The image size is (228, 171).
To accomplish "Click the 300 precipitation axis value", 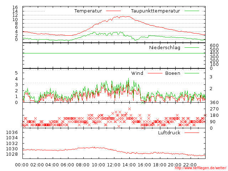I will 214,57.
